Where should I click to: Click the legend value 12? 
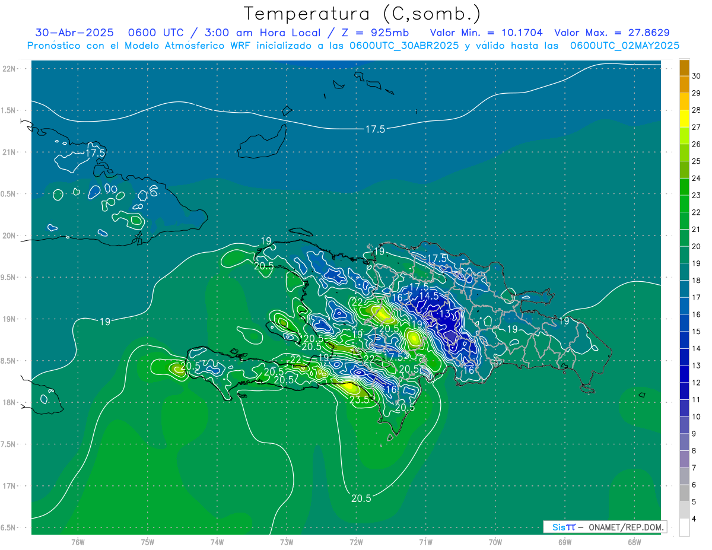tap(697, 383)
